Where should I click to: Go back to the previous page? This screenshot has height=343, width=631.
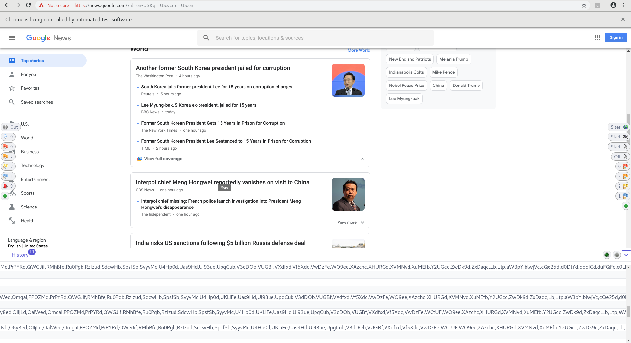click(7, 5)
